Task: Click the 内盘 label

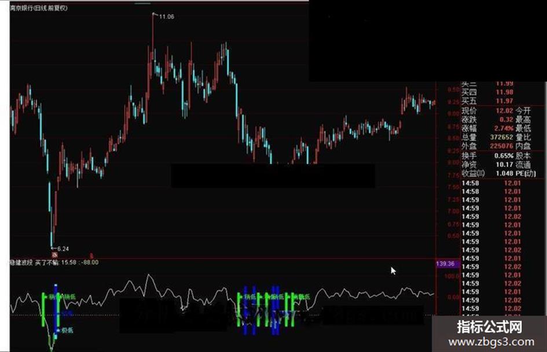Action: click(523, 146)
